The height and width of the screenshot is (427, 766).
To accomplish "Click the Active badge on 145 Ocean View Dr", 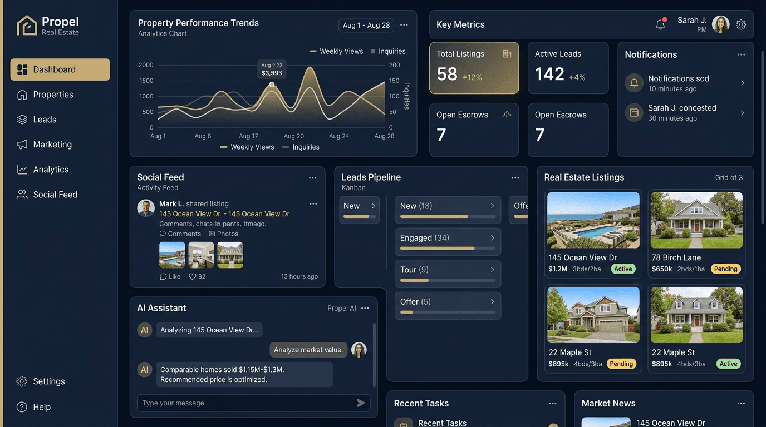I will tap(623, 269).
